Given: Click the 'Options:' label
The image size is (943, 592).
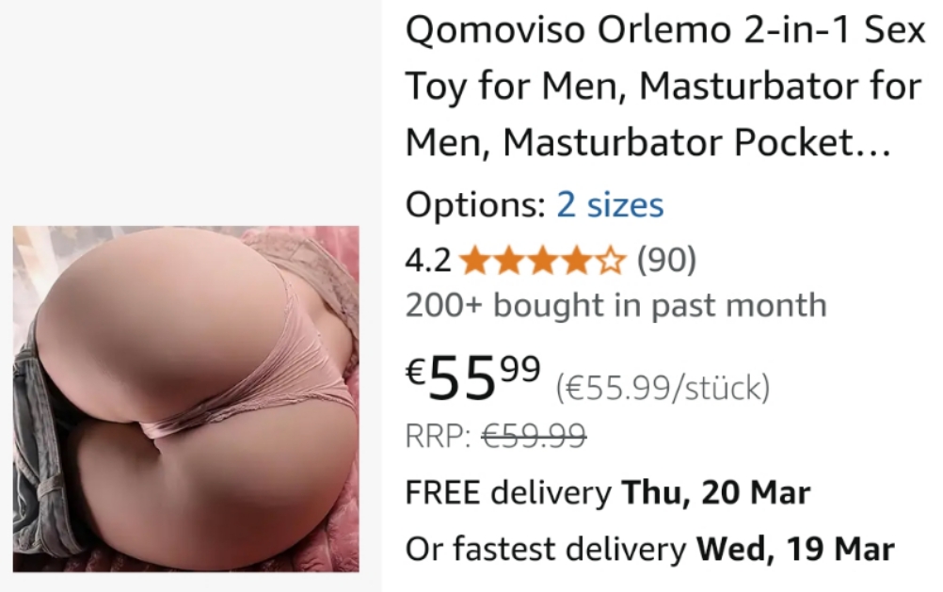Looking at the screenshot, I should point(475,204).
